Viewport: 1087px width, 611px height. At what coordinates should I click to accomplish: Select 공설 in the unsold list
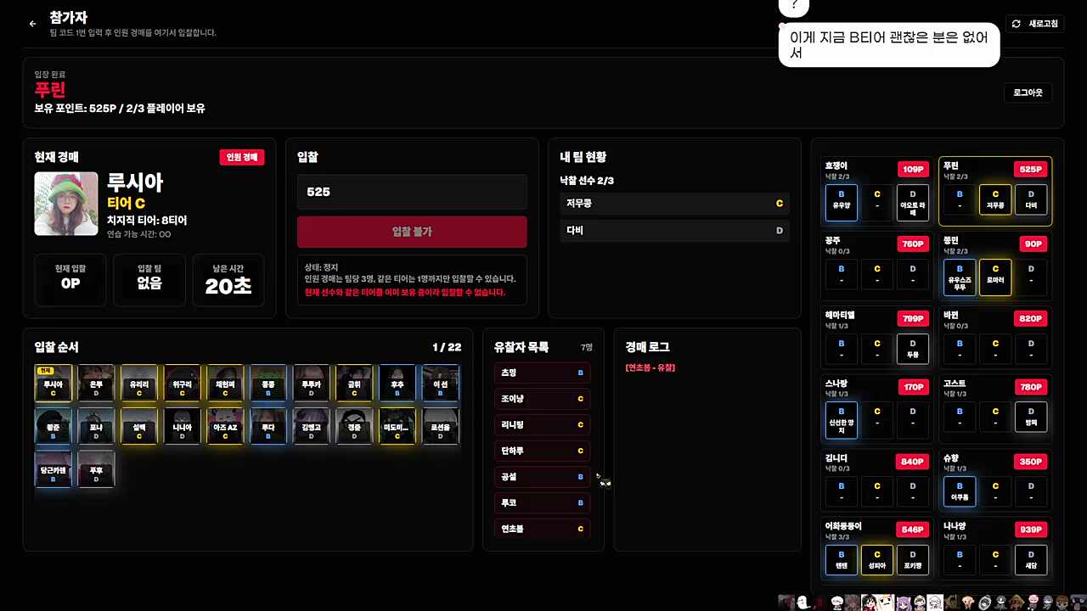pyautogui.click(x=542, y=477)
